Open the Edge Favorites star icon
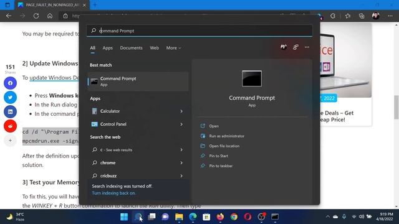399x224 pixels. click(x=348, y=16)
